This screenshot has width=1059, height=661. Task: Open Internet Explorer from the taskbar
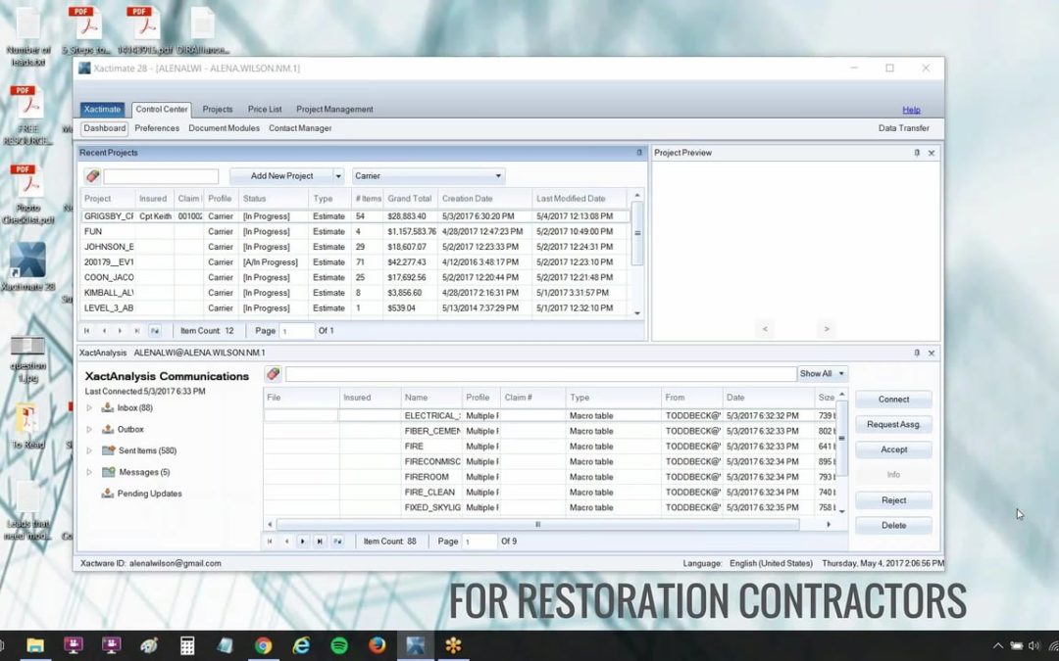pyautogui.click(x=301, y=645)
